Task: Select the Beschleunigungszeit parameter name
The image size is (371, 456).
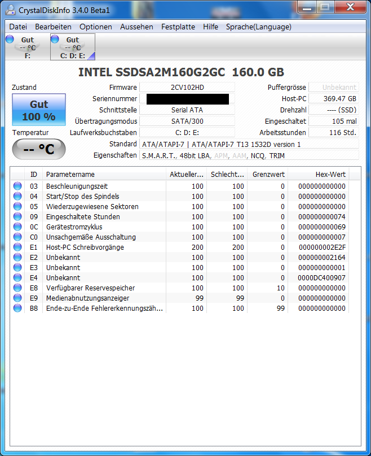Action: (77, 186)
